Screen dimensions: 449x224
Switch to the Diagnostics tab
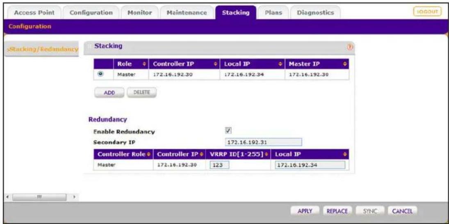315,13
